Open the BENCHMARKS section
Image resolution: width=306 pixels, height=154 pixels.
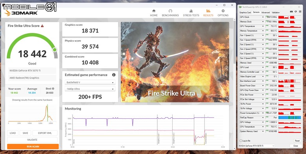pos(170,13)
